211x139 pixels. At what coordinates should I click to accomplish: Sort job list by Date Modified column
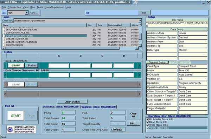click(x=119, y=25)
